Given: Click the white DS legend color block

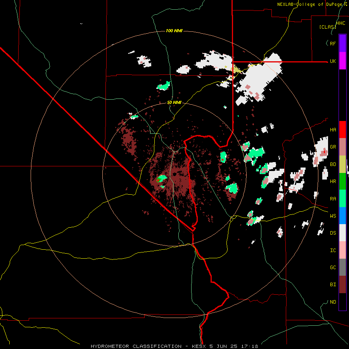Looking at the screenshot, I should tap(342, 233).
